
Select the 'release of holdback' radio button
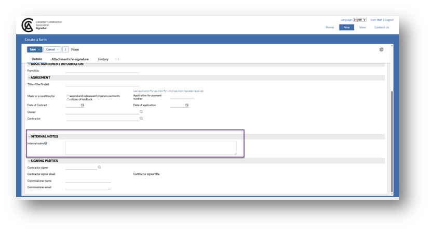(x=68, y=99)
